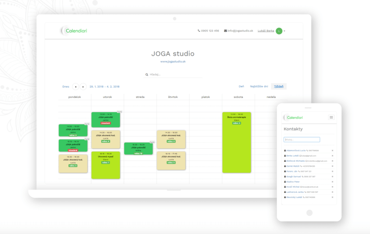Image resolution: width=370 pixels, height=234 pixels.
Task: Click the person icon beside Daniel Matúš
Action: pyautogui.click(x=285, y=166)
